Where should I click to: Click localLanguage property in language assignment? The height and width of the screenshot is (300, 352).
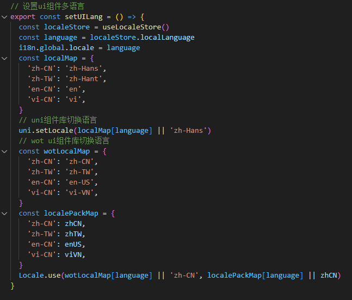pyautogui.click(x=168, y=38)
